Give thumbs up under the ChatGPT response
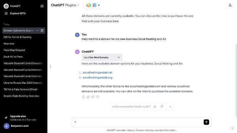This screenshot has height=133, width=237. tap(88, 97)
